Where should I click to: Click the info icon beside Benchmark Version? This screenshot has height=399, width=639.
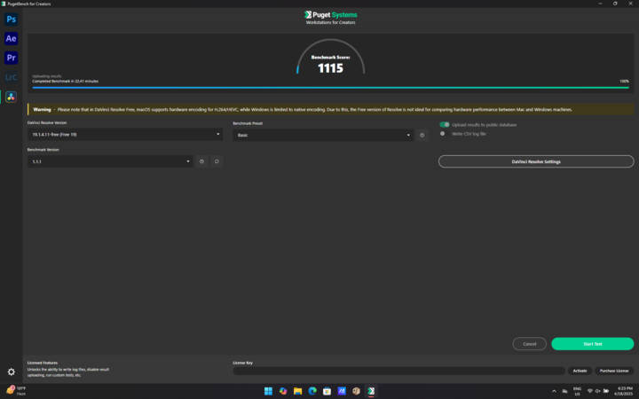point(201,161)
